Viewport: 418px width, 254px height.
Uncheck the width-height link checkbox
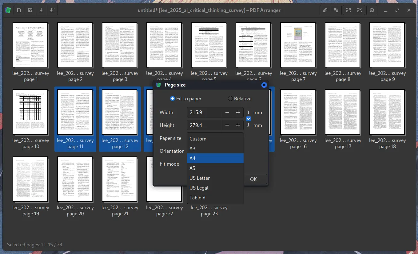point(248,119)
